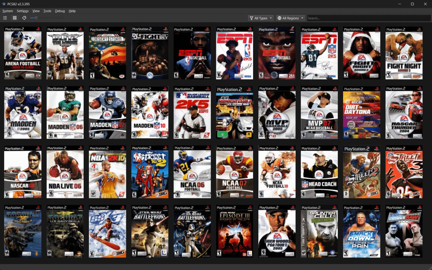Select the Midnight Club 3 DUB Edition cover
The image size is (432, 270).
[234, 112]
